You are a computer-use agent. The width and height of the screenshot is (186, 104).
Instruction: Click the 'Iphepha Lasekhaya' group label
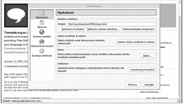[x=67, y=19]
